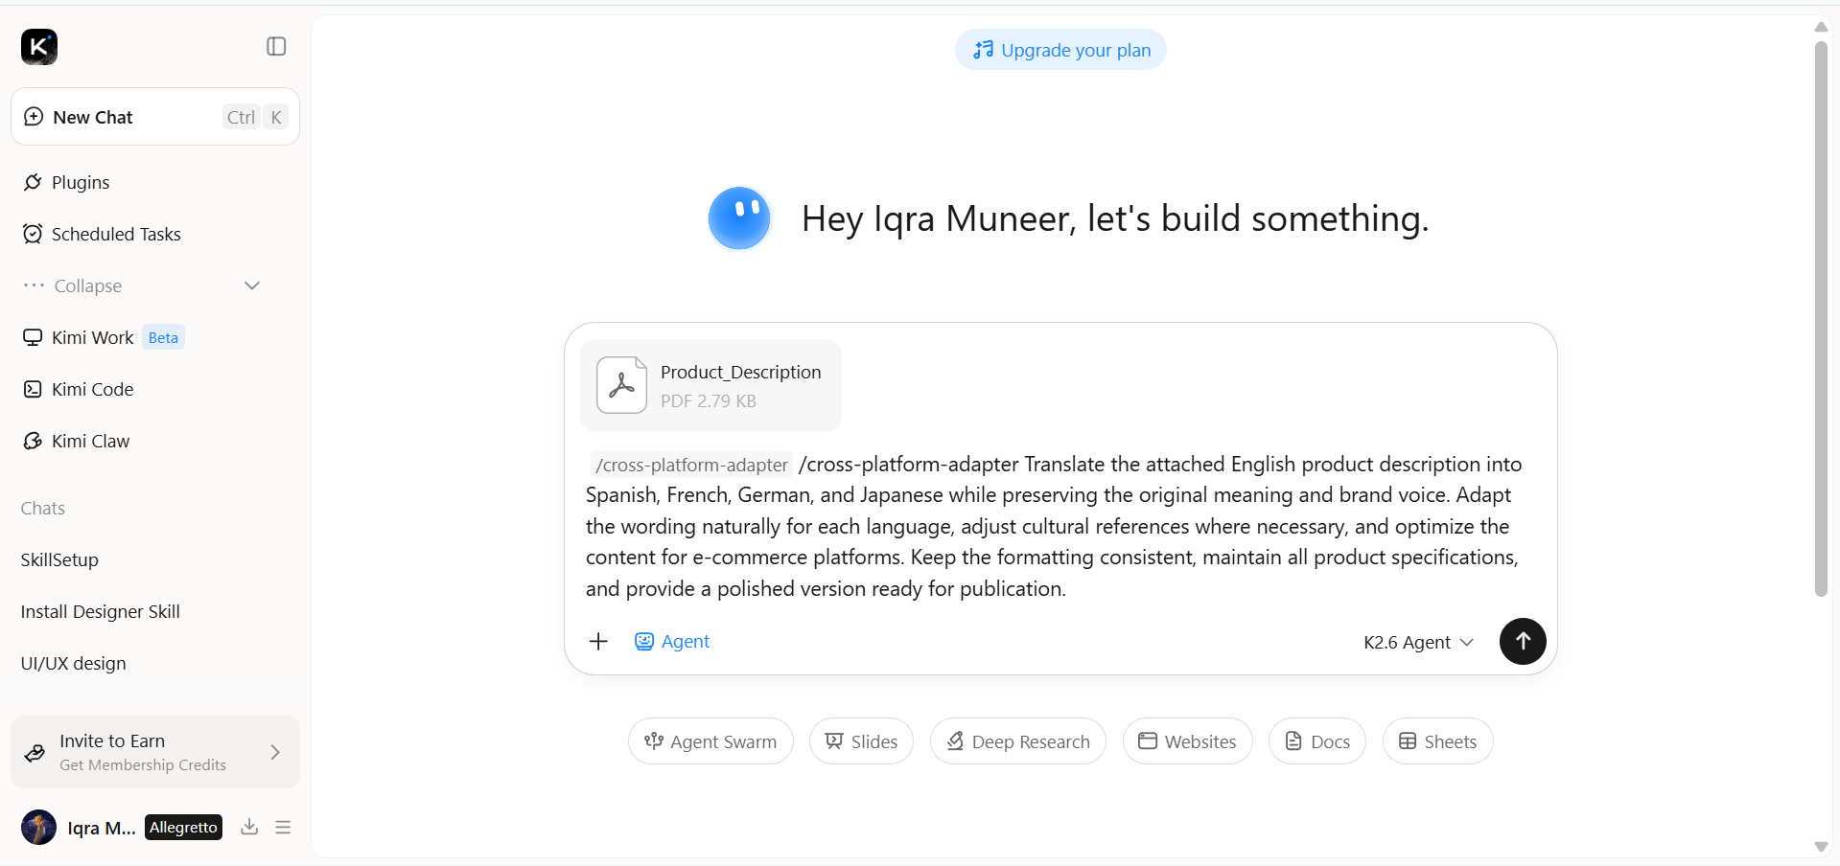This screenshot has width=1840, height=866.
Task: Click the three-dots icon beside Collapse
Action: click(x=34, y=285)
